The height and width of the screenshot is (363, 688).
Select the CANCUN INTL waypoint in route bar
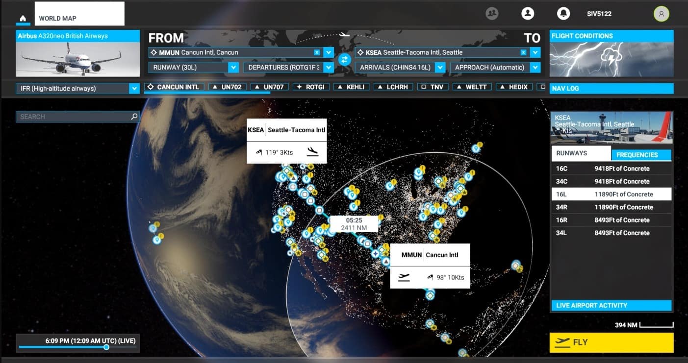pos(174,87)
